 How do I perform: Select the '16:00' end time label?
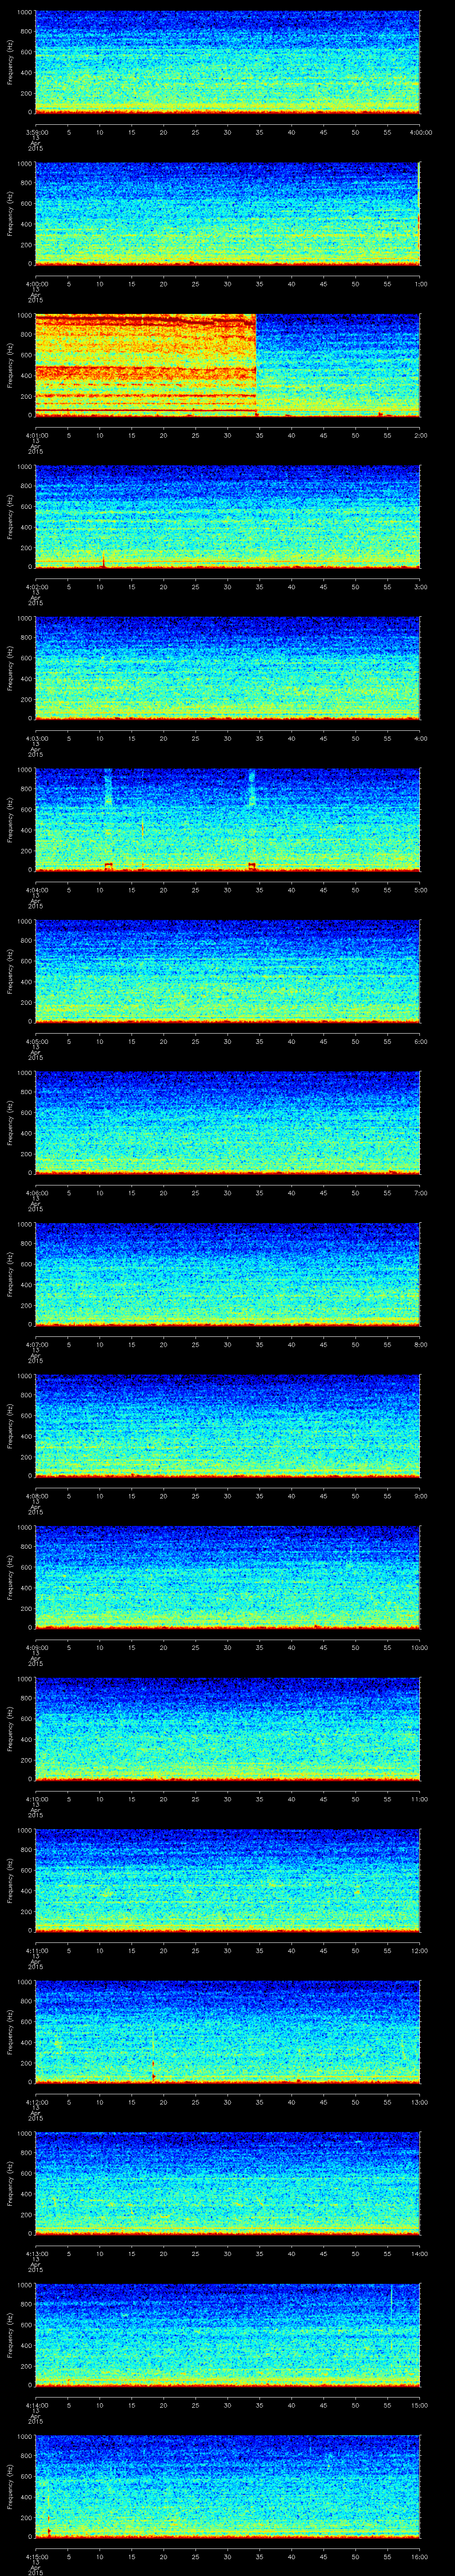pyautogui.click(x=419, y=2556)
